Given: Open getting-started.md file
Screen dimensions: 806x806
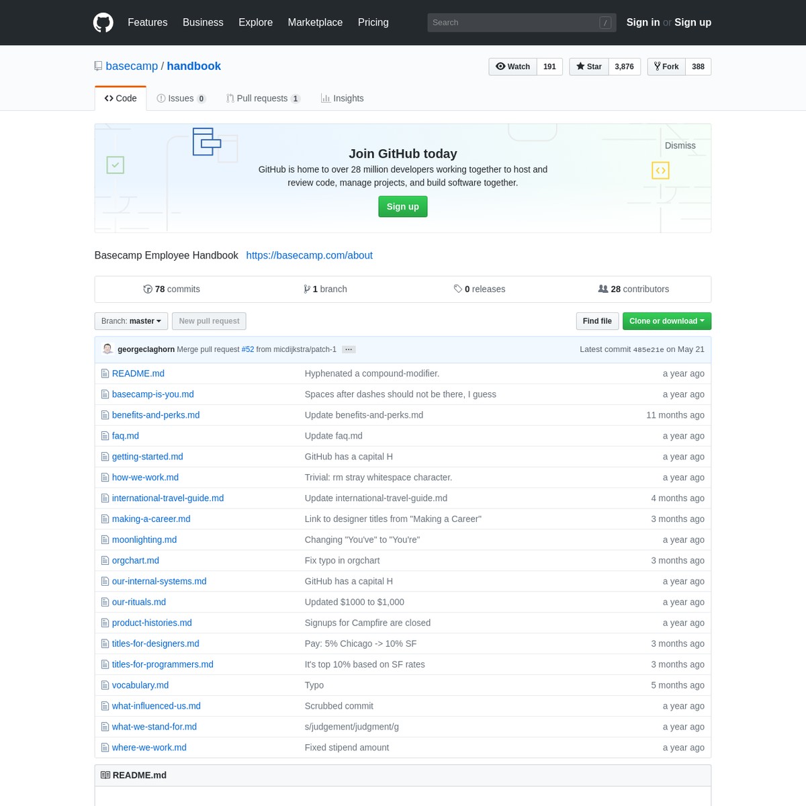Looking at the screenshot, I should pyautogui.click(x=147, y=457).
